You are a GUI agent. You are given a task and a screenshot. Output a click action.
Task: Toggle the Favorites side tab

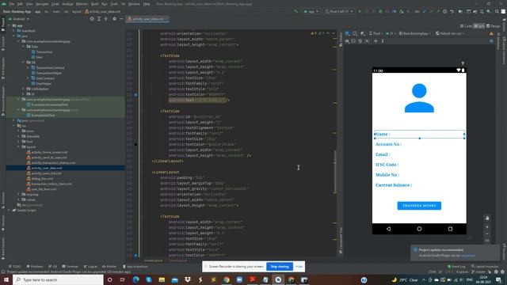3,223
